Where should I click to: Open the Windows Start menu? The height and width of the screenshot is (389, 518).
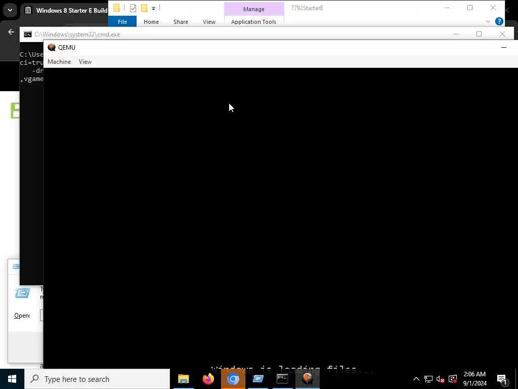[12, 379]
